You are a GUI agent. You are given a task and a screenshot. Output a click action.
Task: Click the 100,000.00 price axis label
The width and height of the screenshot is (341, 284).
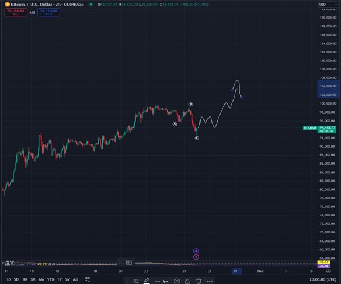(328, 103)
